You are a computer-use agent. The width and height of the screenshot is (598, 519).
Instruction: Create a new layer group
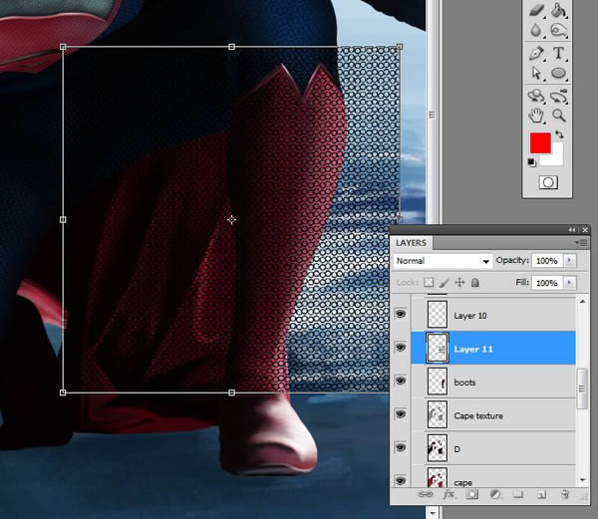(x=517, y=495)
